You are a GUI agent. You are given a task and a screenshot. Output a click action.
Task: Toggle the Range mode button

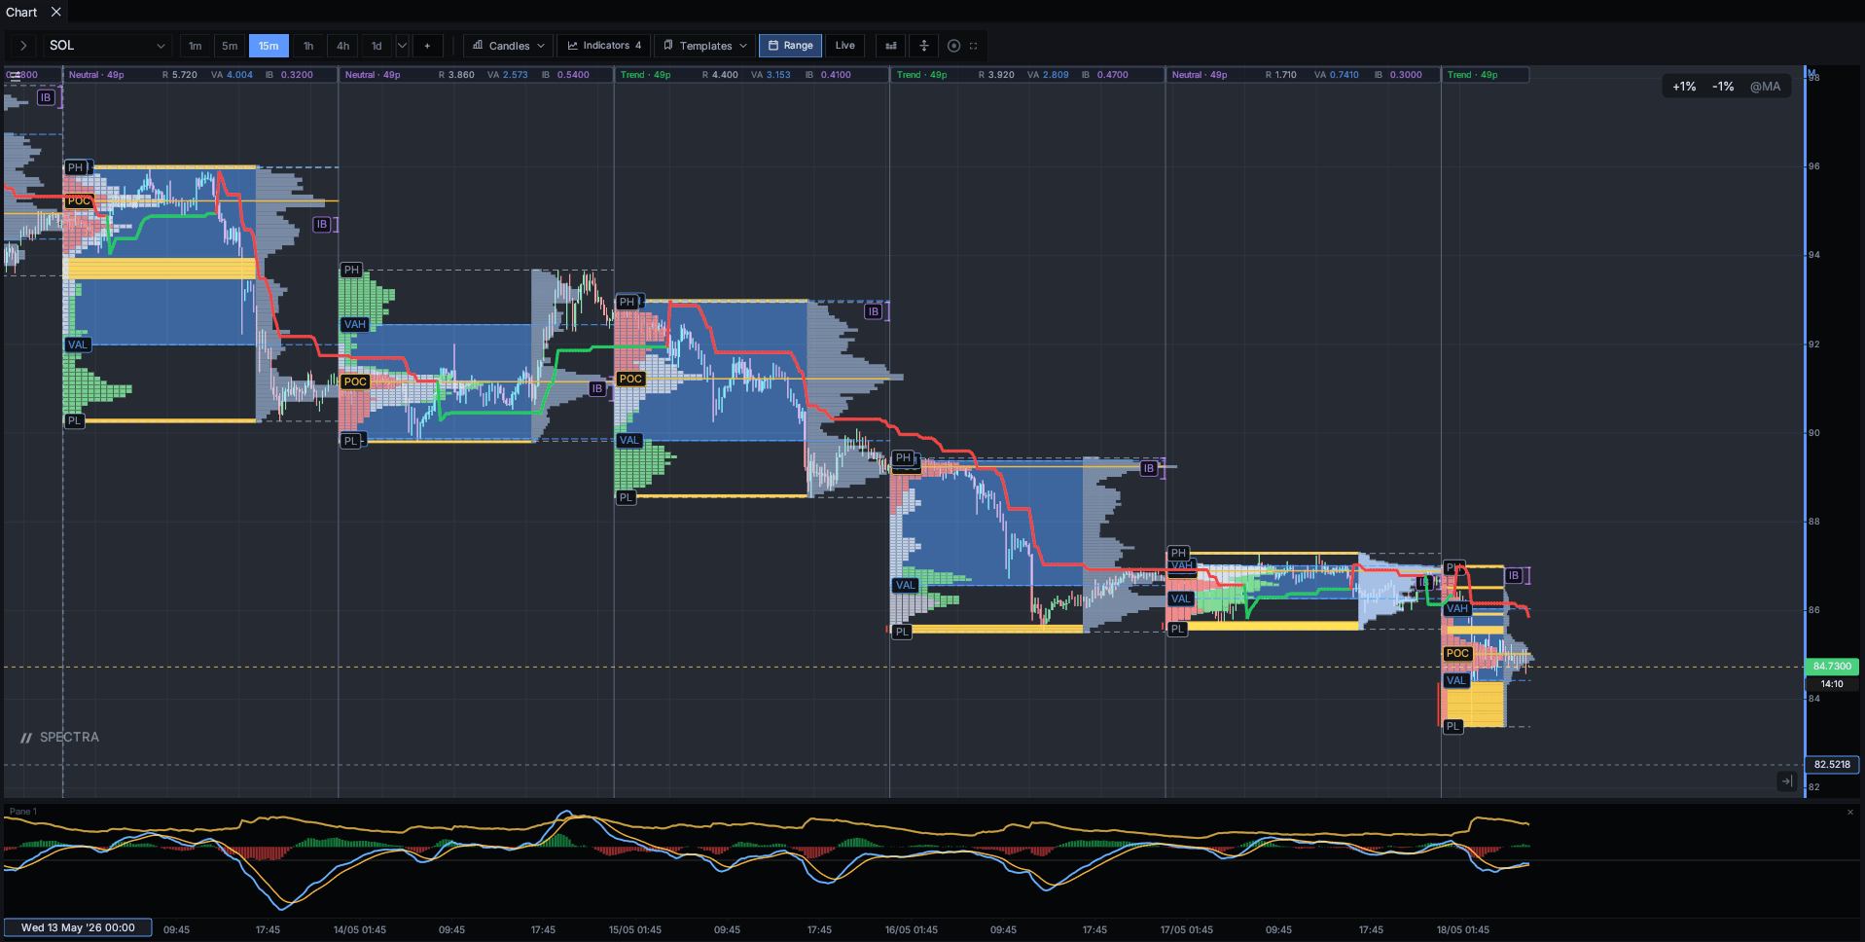791,46
